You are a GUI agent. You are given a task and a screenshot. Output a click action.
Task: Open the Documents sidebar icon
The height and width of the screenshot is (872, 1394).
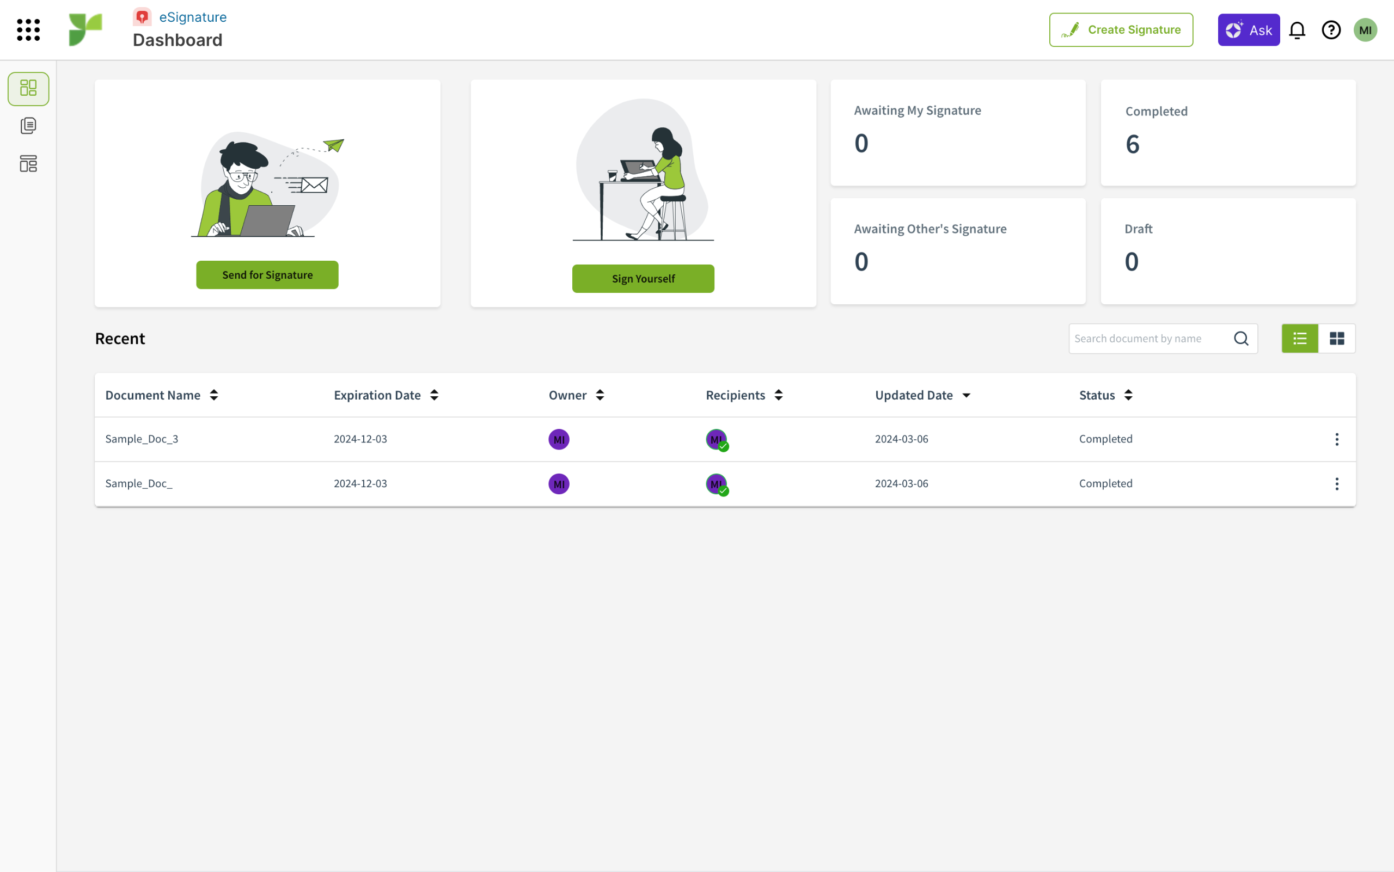[28, 126]
